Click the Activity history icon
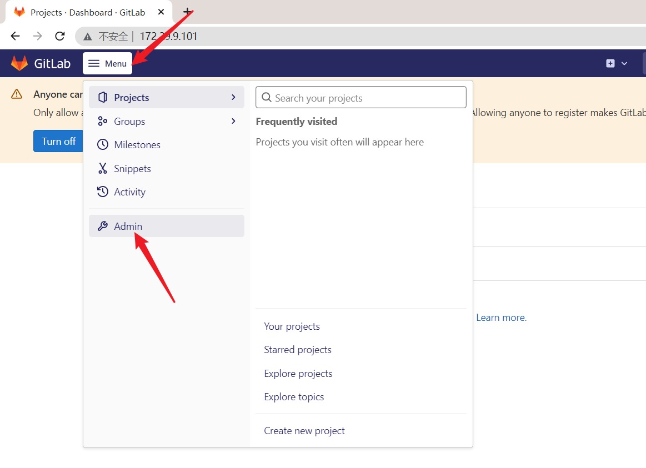Image resolution: width=646 pixels, height=468 pixels. coord(103,192)
